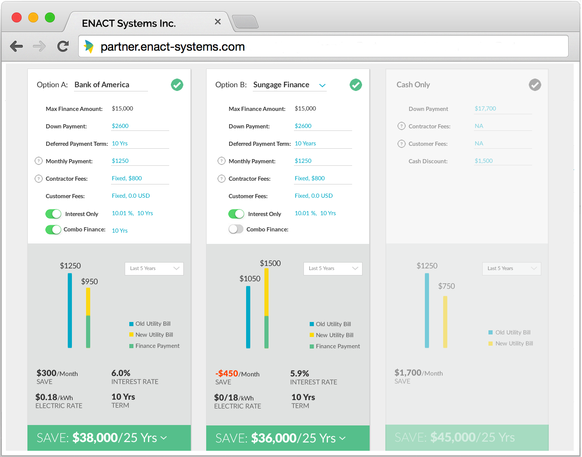Open help icon for Option A Monthly Payment

[x=39, y=161]
